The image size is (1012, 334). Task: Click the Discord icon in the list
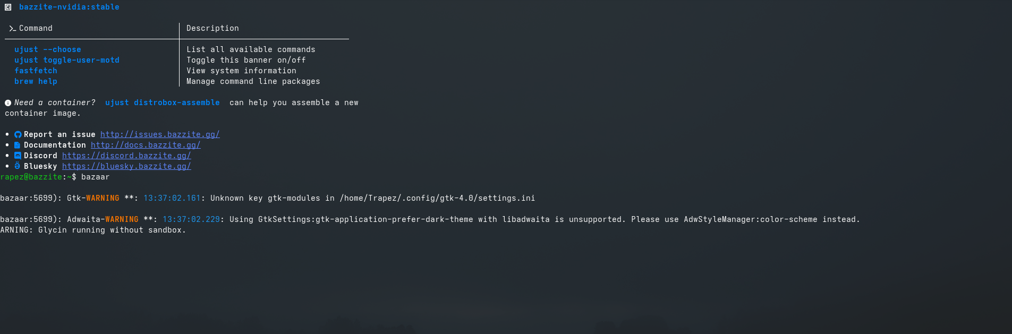coord(18,156)
